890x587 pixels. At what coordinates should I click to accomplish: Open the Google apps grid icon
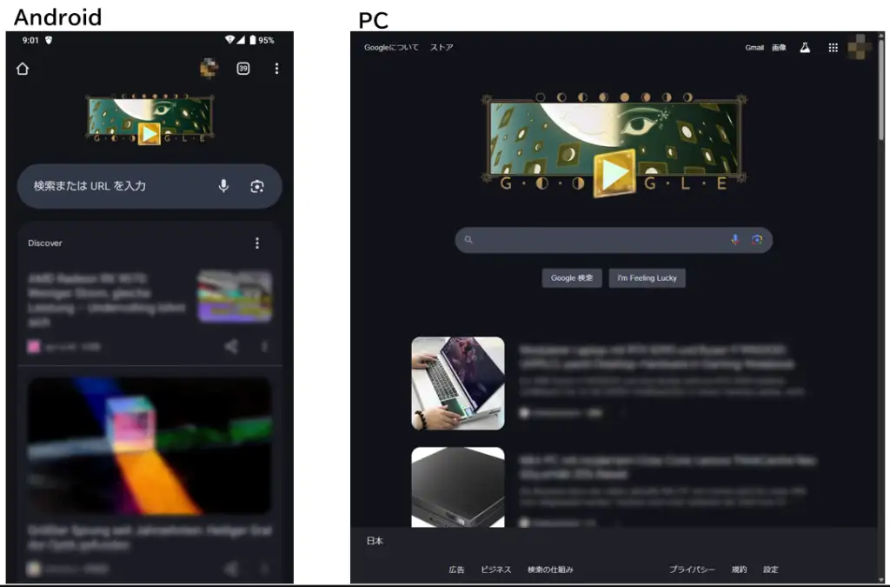click(x=833, y=48)
